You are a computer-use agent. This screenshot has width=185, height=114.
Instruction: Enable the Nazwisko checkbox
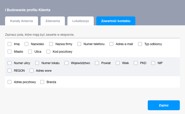(x=27, y=44)
